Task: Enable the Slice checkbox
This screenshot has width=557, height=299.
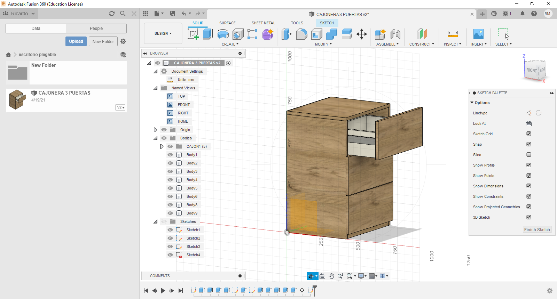Action: [x=528, y=155]
